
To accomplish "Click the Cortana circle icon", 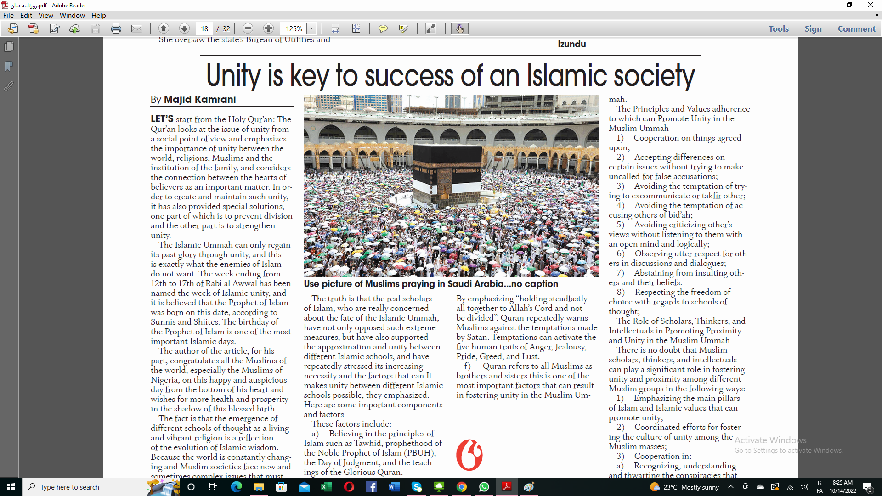I will (192, 487).
